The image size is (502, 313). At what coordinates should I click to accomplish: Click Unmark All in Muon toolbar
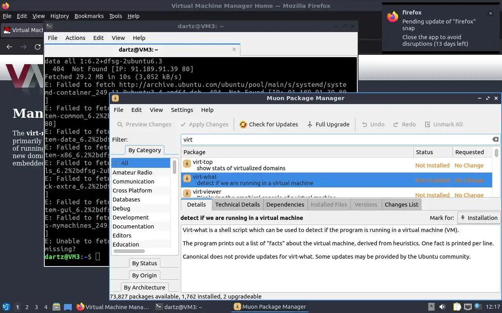[444, 124]
